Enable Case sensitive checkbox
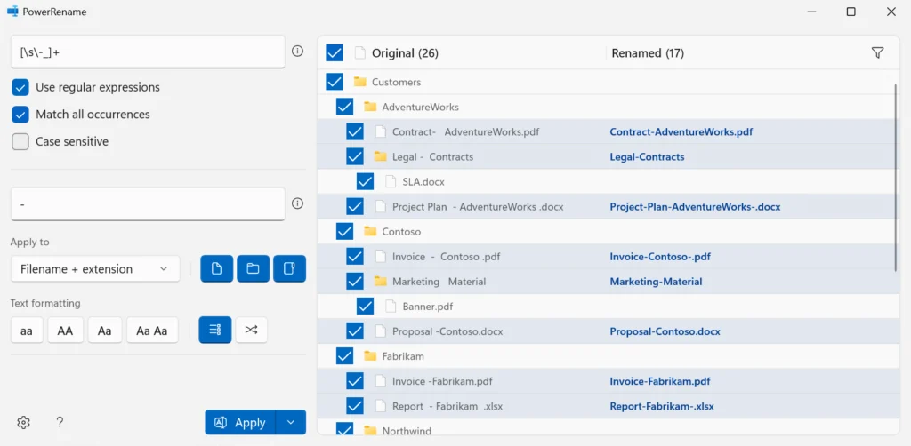The width and height of the screenshot is (911, 446). tap(20, 141)
